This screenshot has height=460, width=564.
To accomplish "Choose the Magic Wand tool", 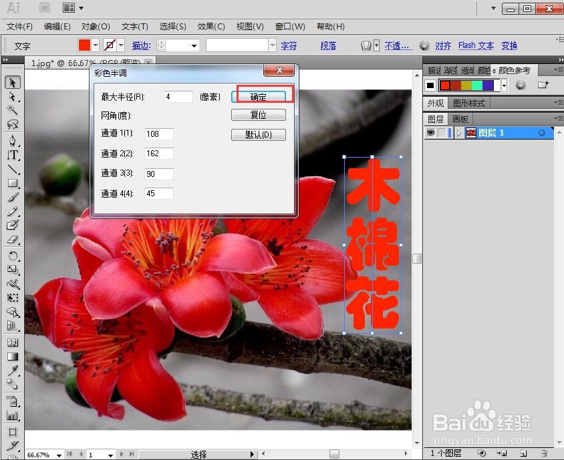I will tap(13, 109).
